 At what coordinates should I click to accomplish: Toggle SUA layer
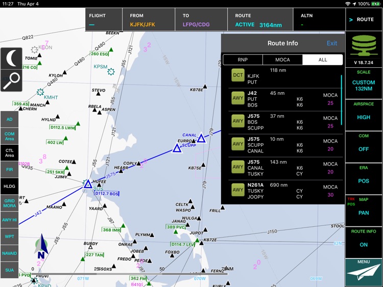[x=9, y=270]
